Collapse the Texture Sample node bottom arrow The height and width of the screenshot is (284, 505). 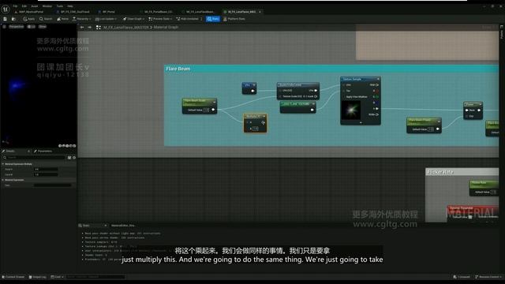(361, 123)
